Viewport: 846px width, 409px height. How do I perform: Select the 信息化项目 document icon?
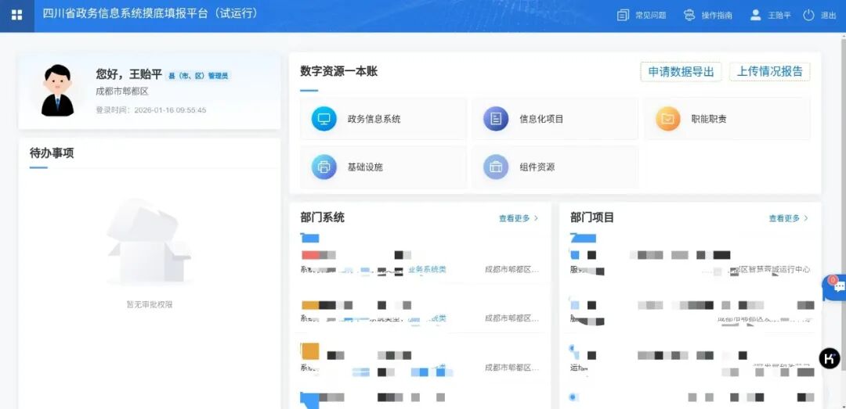pyautogui.click(x=496, y=119)
